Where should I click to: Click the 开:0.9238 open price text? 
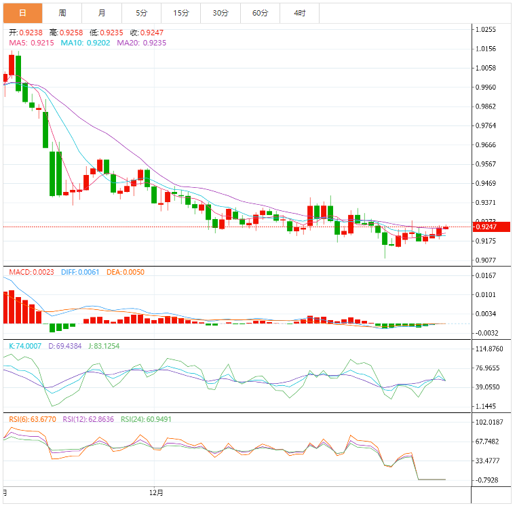tap(26, 33)
